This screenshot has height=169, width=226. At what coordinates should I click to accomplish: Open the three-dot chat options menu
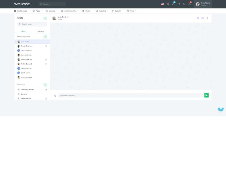(x=207, y=18)
